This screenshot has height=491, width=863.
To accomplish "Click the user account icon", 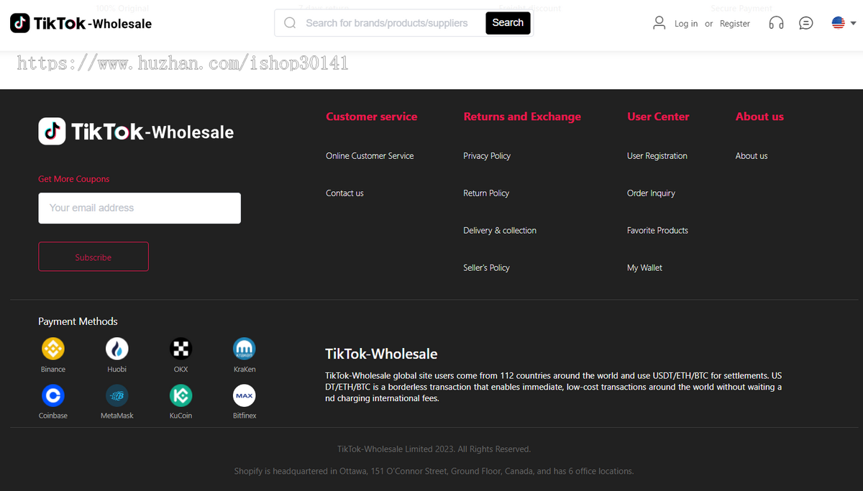I will 659,23.
